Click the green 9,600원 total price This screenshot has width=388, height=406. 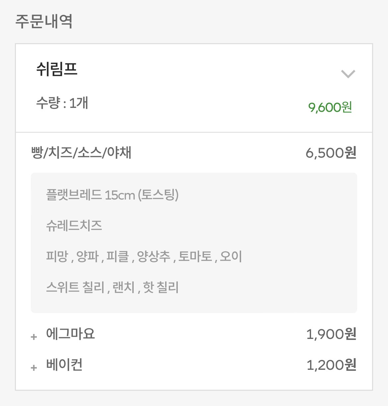pyautogui.click(x=330, y=107)
